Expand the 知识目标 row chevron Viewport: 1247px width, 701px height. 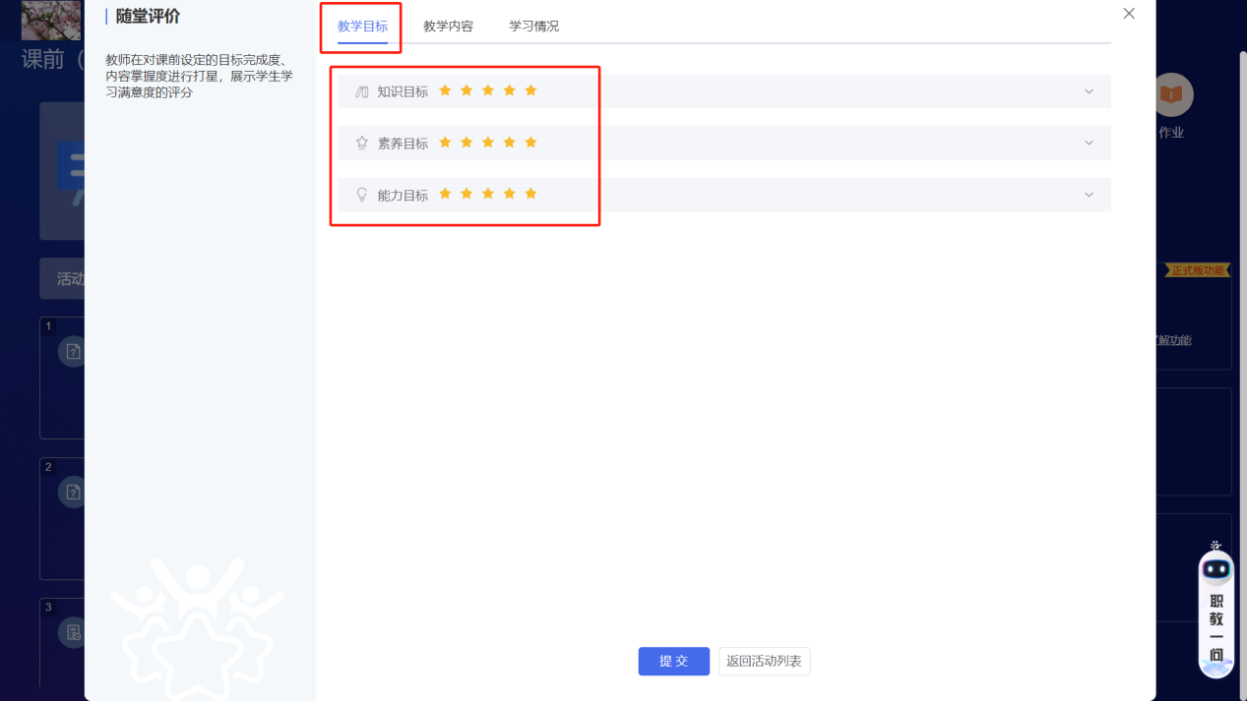(1089, 90)
